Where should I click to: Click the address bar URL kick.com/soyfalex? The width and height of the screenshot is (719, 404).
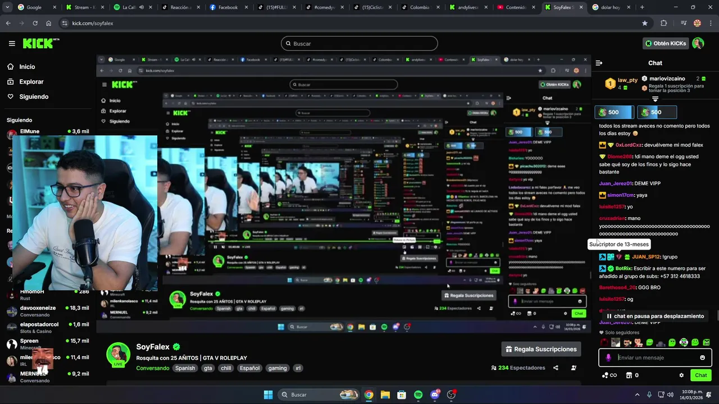tap(93, 23)
